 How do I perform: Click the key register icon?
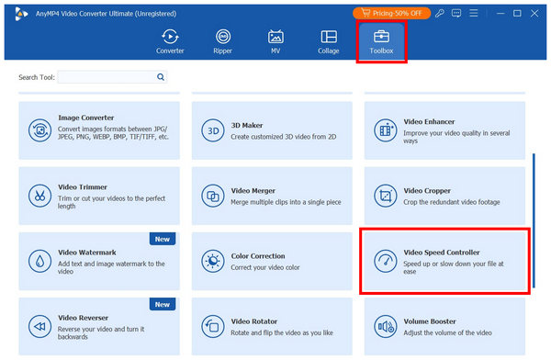[440, 14]
